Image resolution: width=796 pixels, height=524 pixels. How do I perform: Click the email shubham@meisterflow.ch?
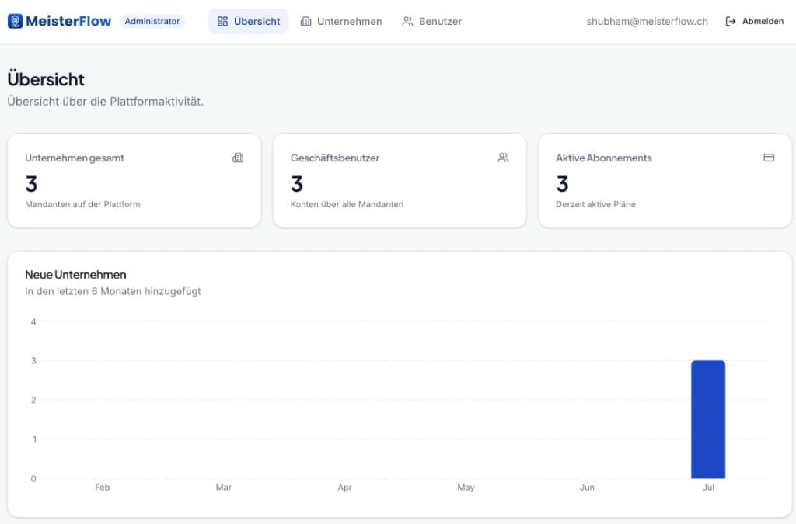click(x=648, y=21)
